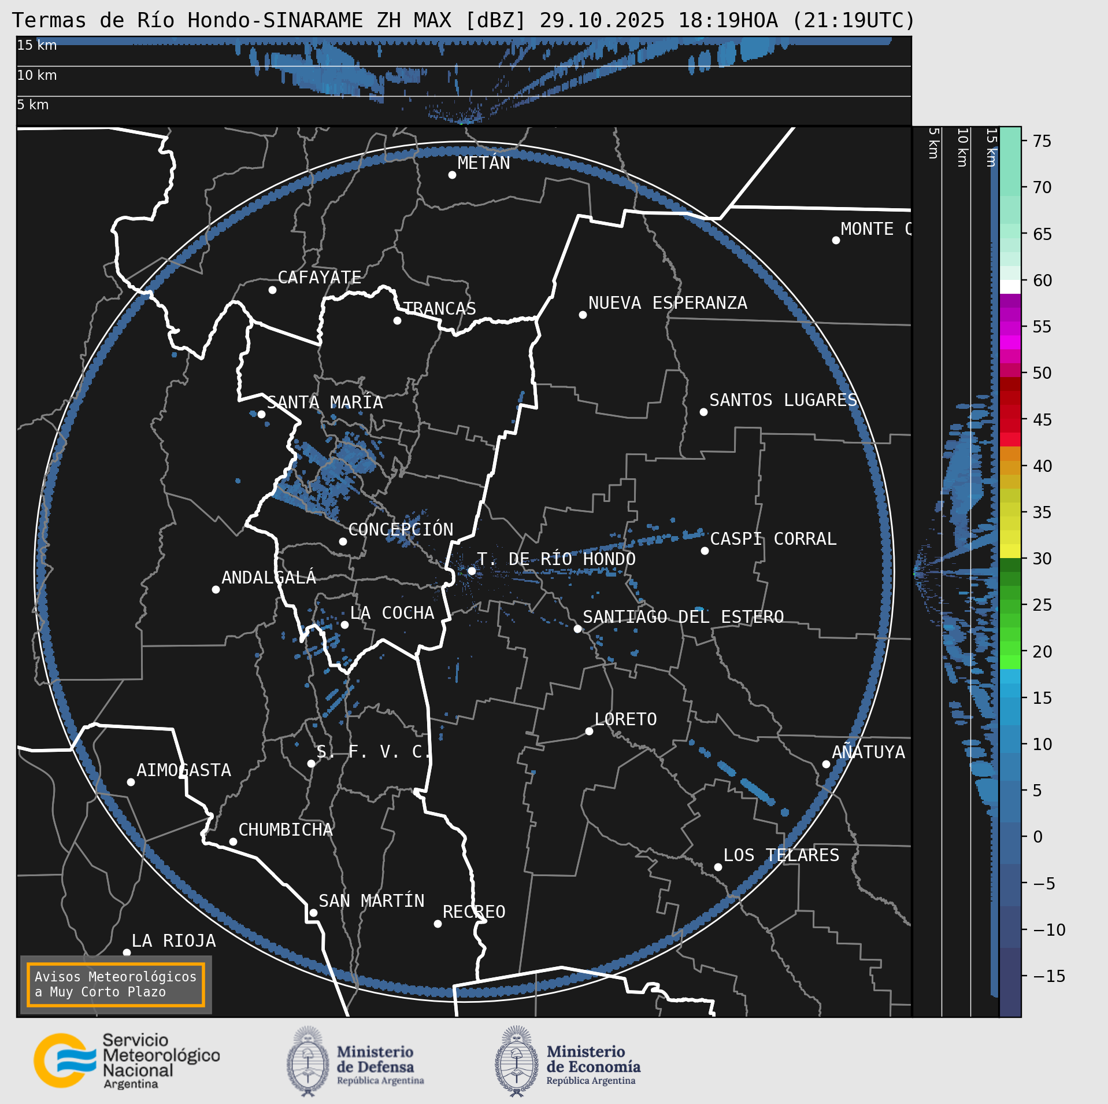Screen dimensions: 1108x1104
Task: Open the Avisos Meteorológicos a Muy Corto Plazo box
Action: click(x=116, y=984)
